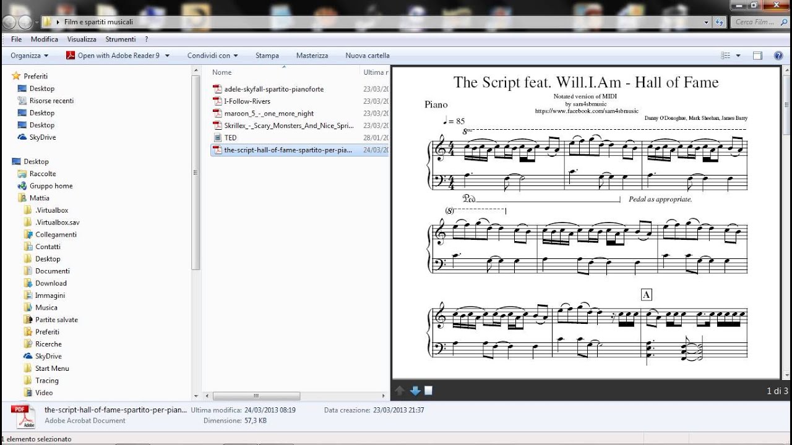Select the Immagini folder in tree
792x445 pixels.
[50, 295]
